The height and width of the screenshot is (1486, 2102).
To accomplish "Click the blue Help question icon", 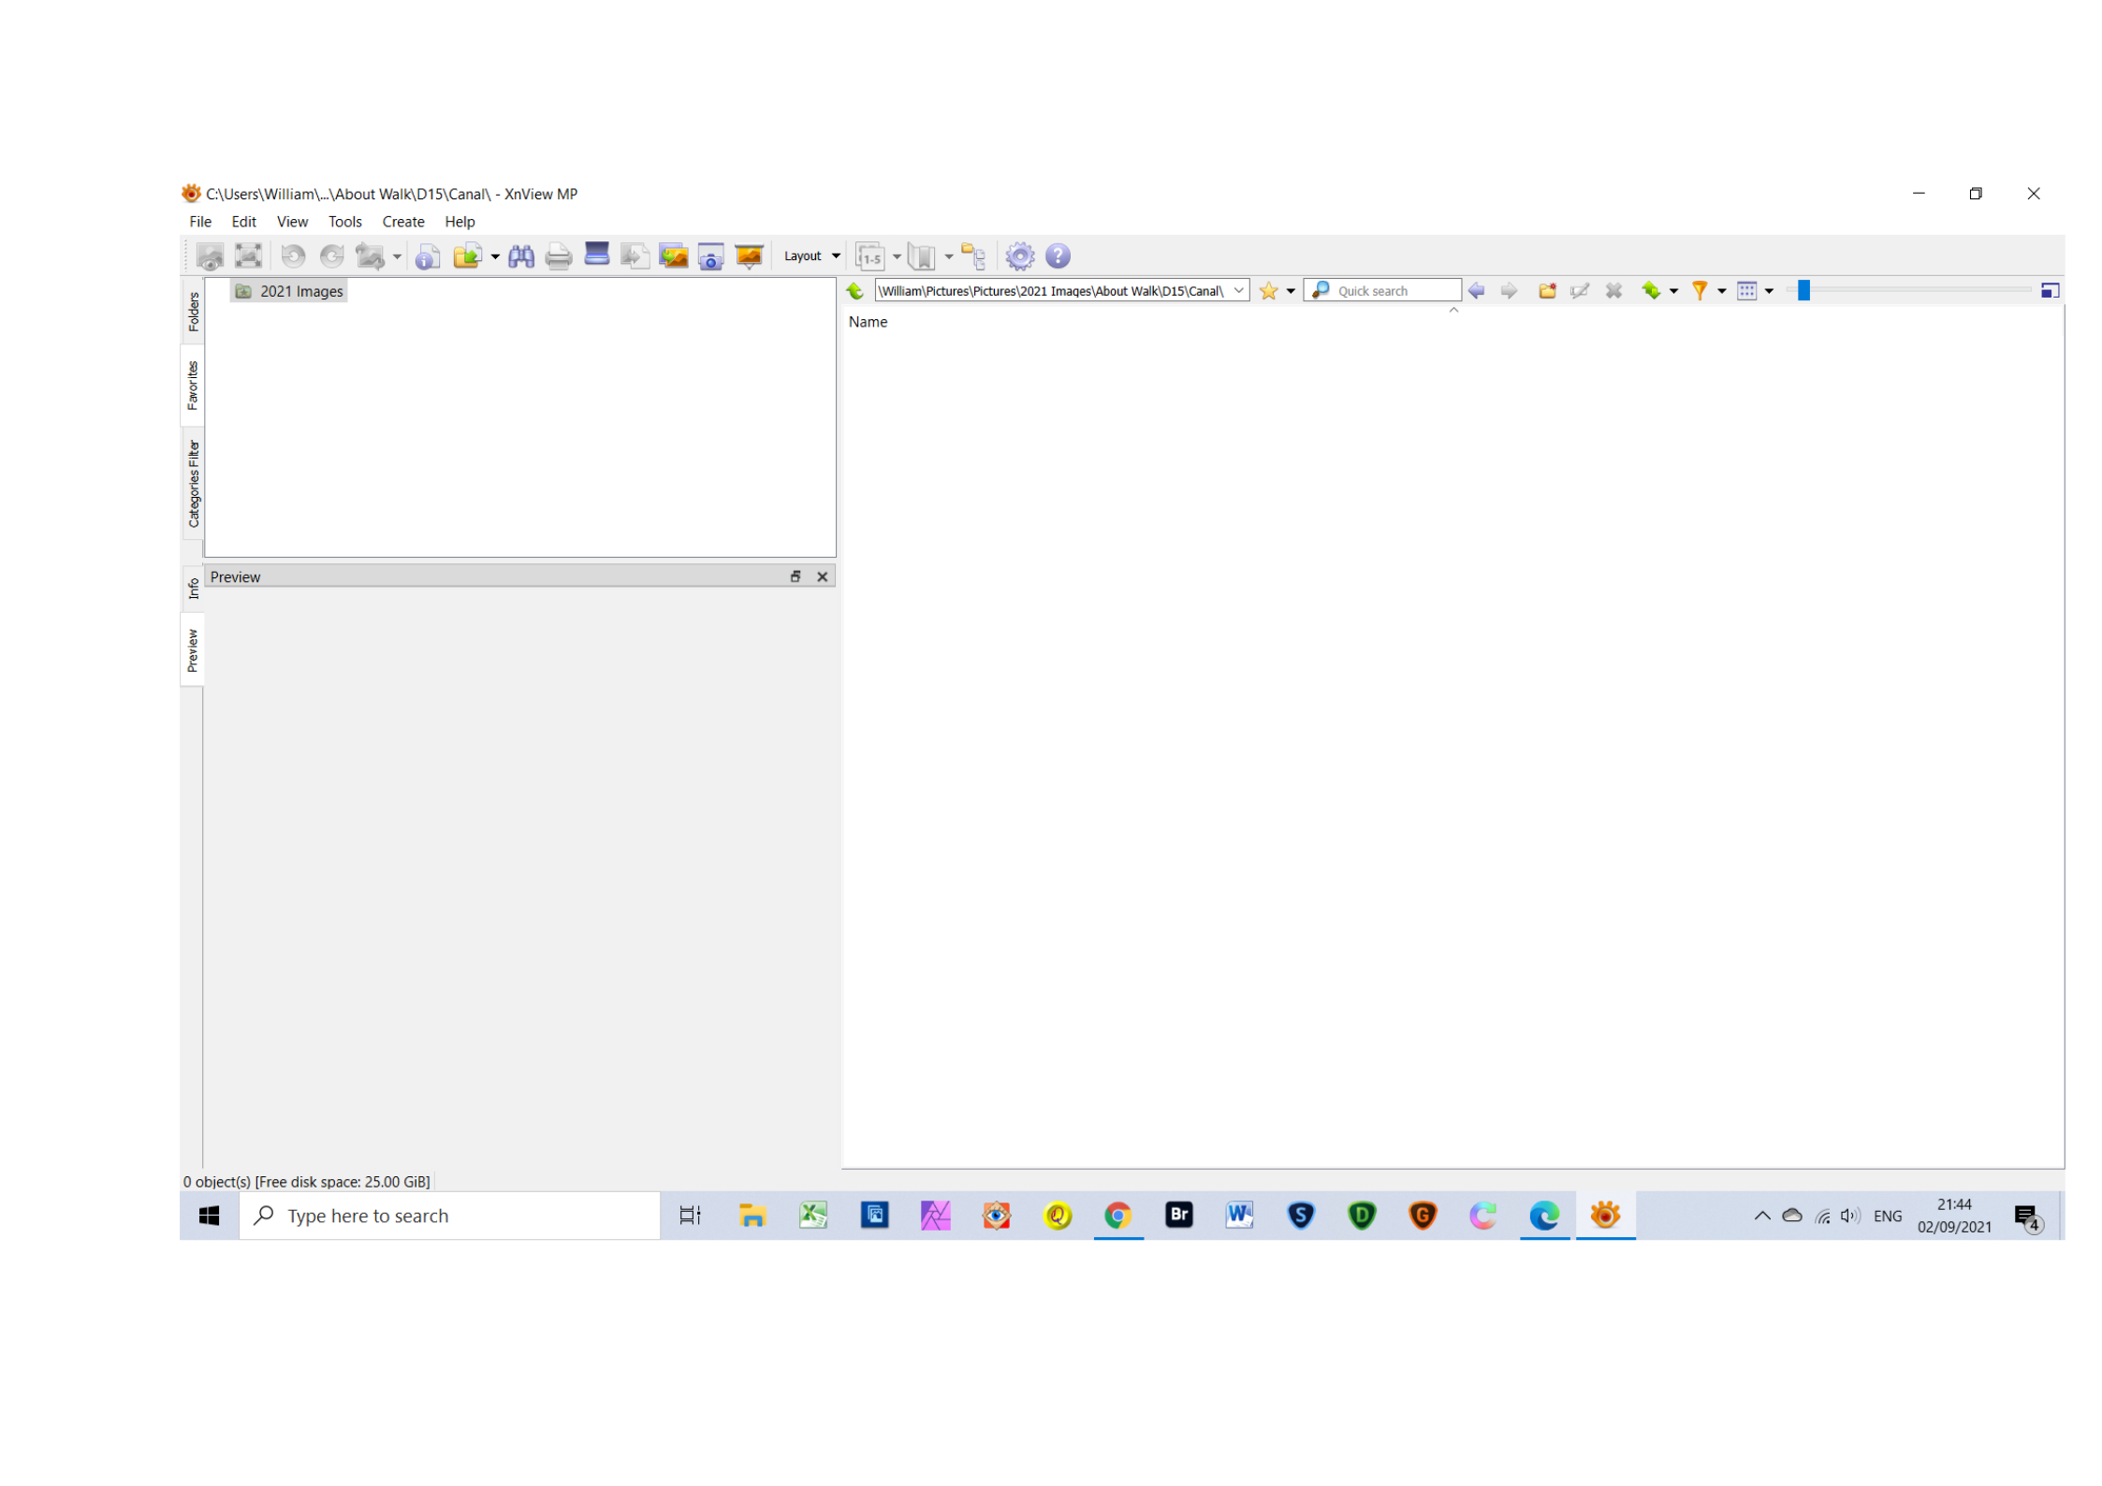I will [1058, 256].
